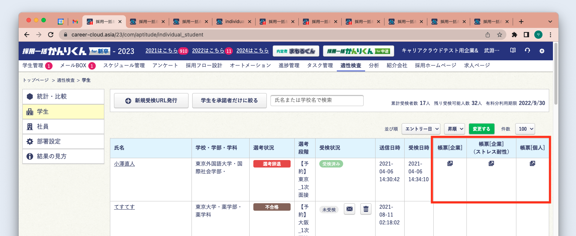Open settings via the header gear icon
The width and height of the screenshot is (576, 236).
click(542, 51)
